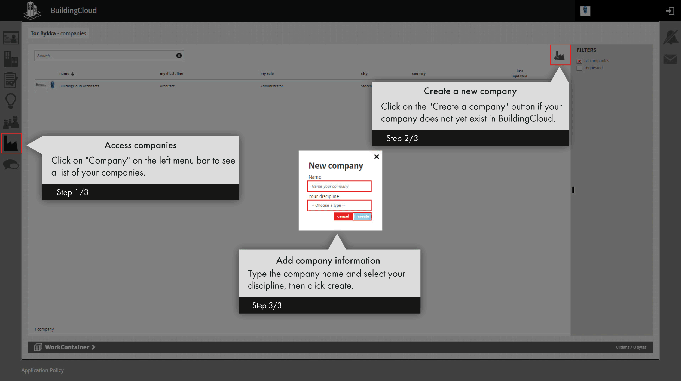The image size is (681, 381).
Task: Close the New company dialog
Action: 377,157
